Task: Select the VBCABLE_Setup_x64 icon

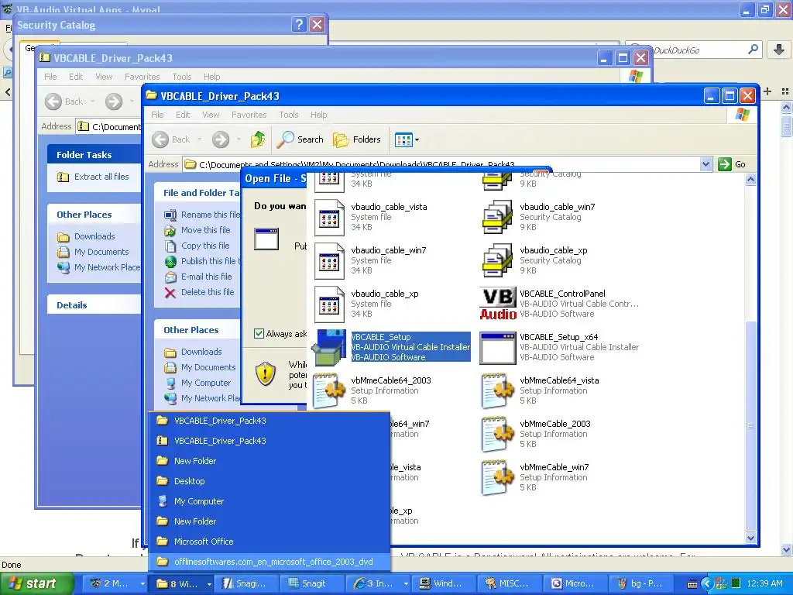Action: (x=498, y=348)
